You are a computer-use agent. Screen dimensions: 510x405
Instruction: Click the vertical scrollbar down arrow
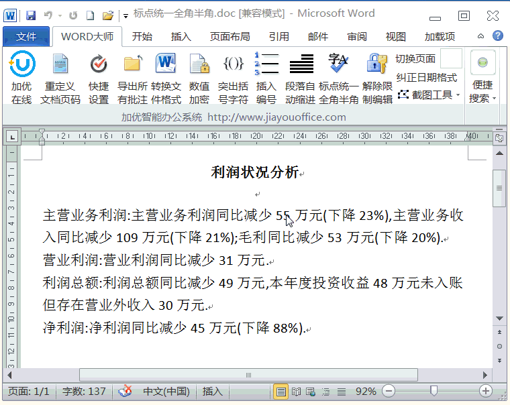(499, 319)
